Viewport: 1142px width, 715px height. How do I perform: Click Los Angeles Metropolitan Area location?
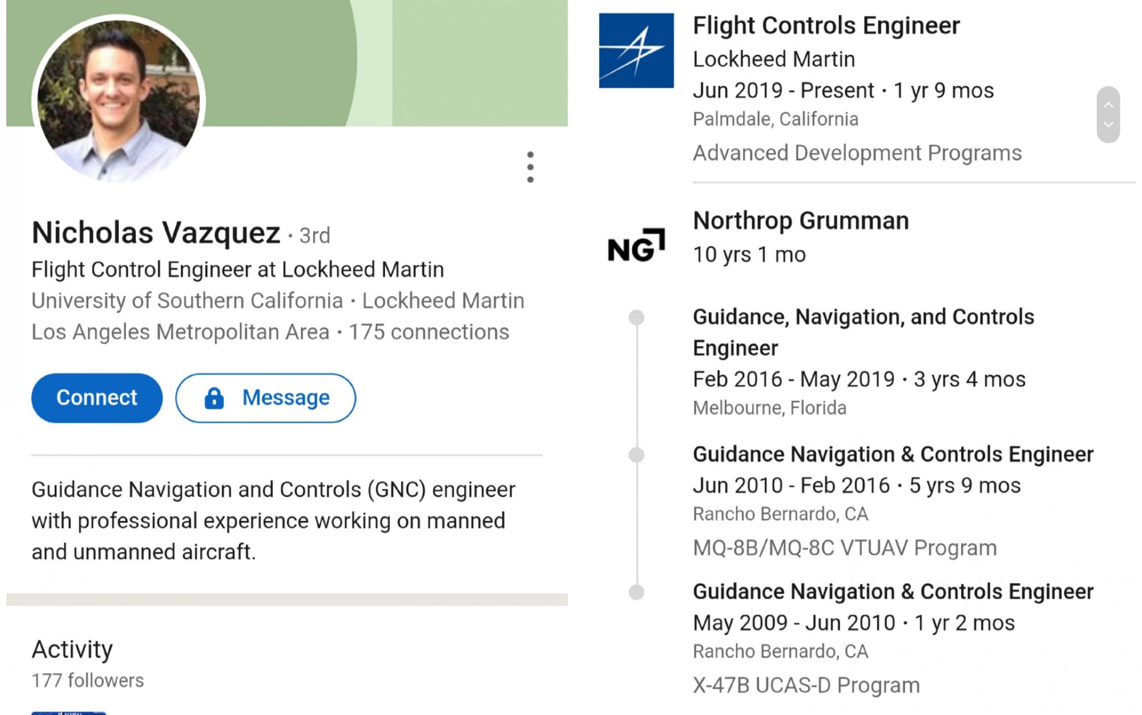(x=180, y=332)
